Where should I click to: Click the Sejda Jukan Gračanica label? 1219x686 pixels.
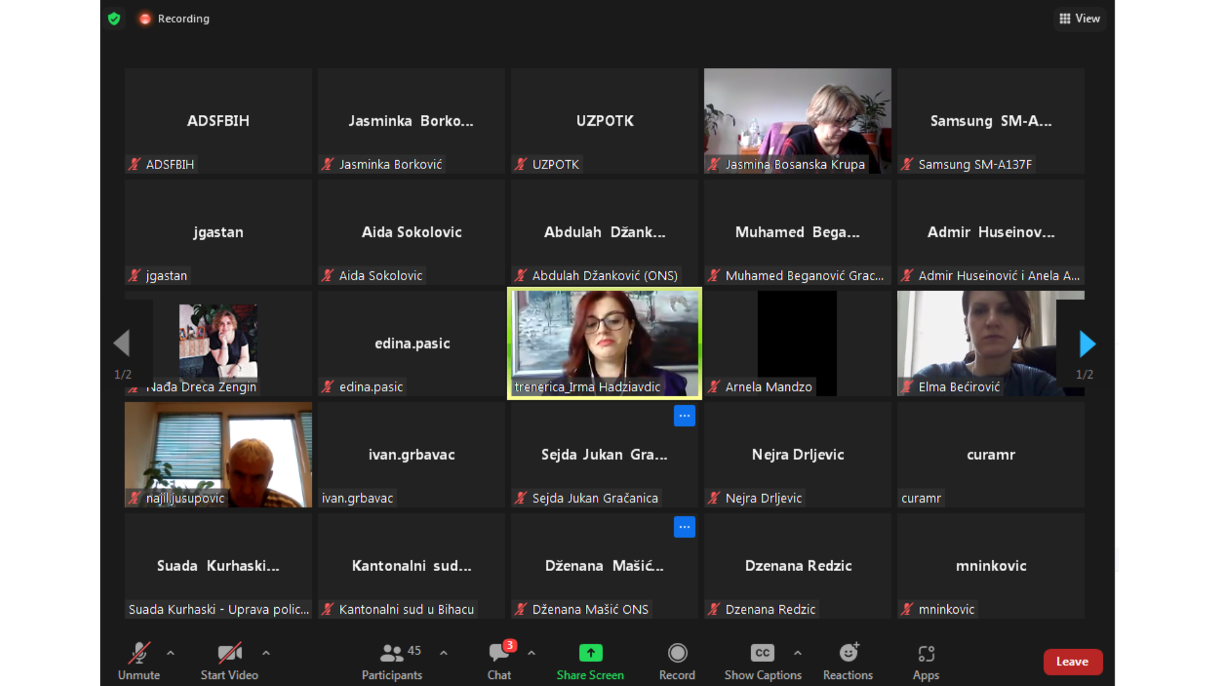(x=595, y=498)
